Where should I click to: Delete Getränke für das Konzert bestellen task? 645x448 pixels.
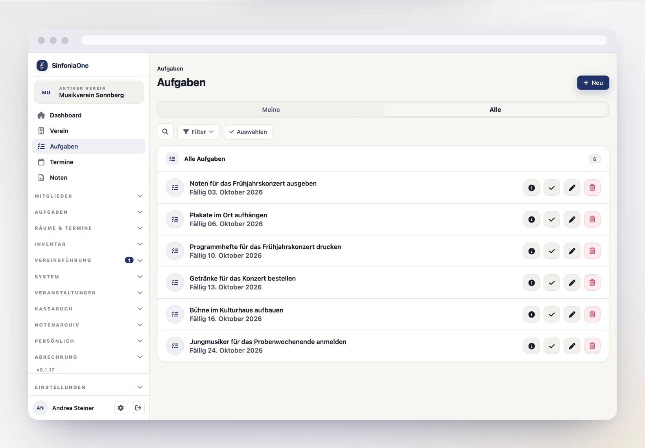click(x=592, y=283)
